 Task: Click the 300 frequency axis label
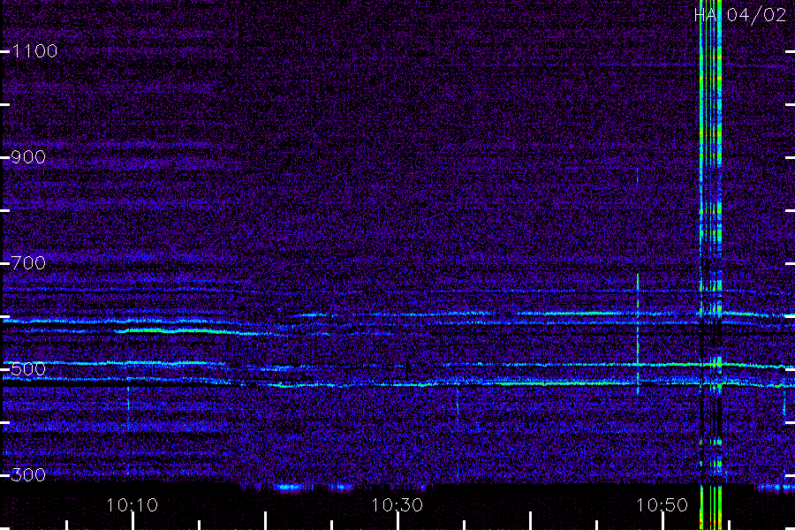point(28,475)
